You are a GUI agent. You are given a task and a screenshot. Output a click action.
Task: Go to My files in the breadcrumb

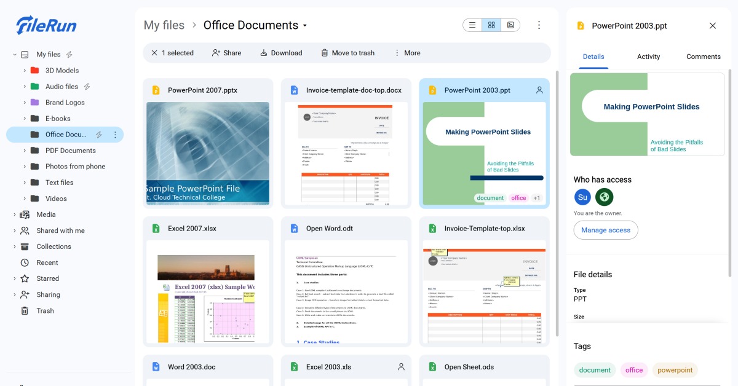[x=164, y=25]
